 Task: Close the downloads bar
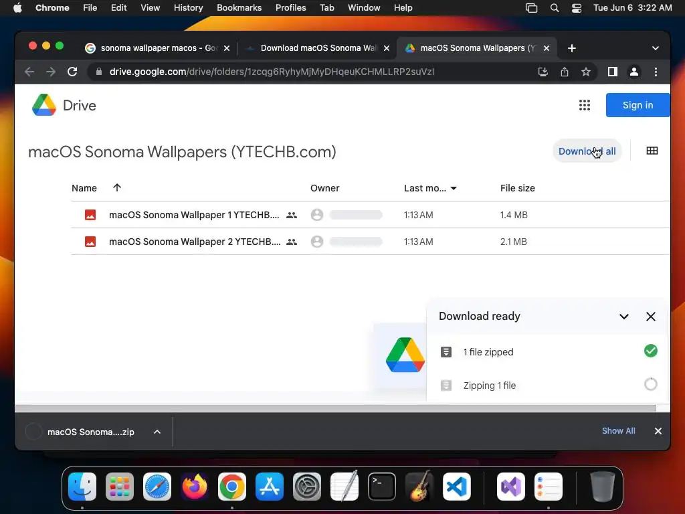coord(658,431)
